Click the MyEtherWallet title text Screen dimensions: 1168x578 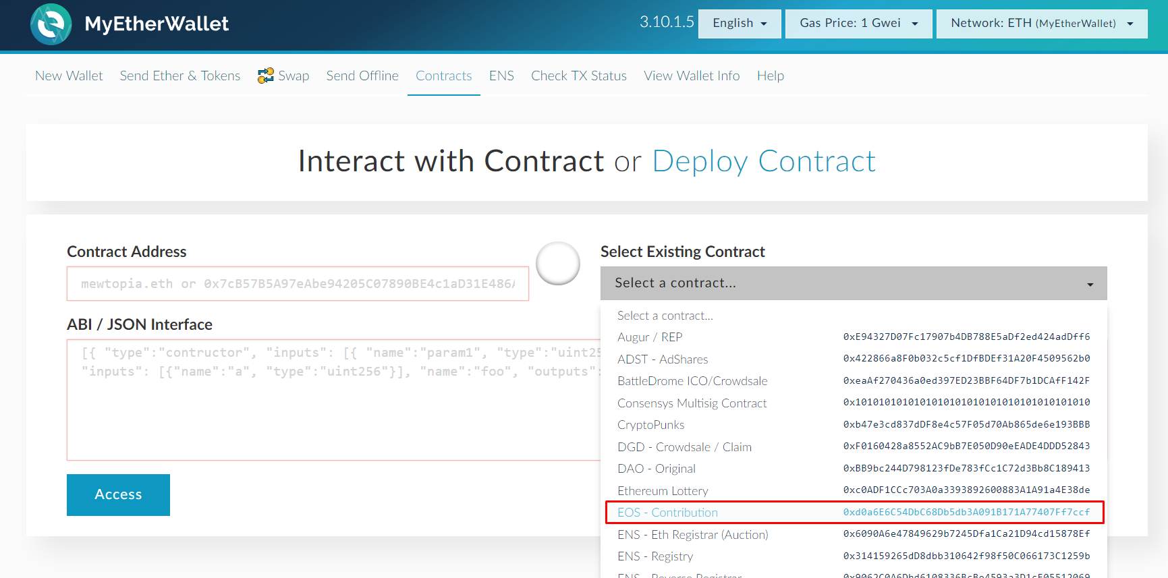pos(157,24)
